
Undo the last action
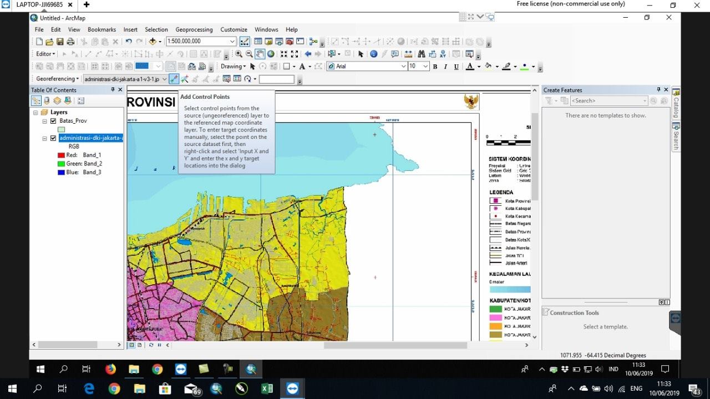point(129,41)
